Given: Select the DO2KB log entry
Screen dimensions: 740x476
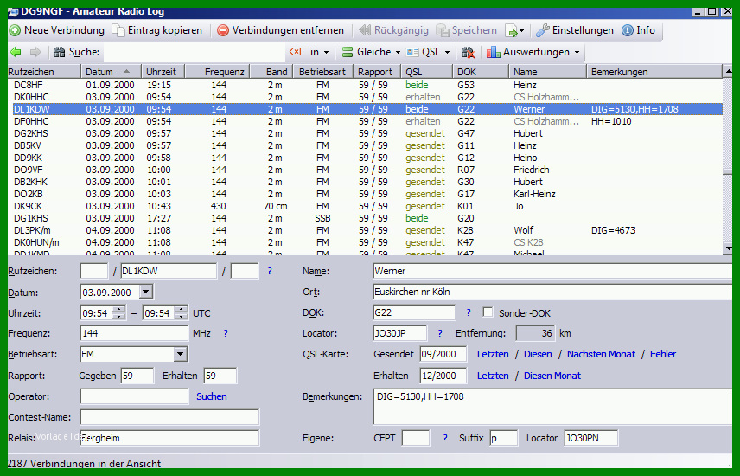Looking at the screenshot, I should [367, 194].
